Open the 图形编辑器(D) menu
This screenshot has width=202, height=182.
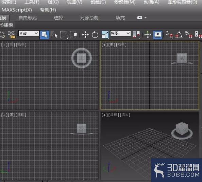click(x=182, y=2)
